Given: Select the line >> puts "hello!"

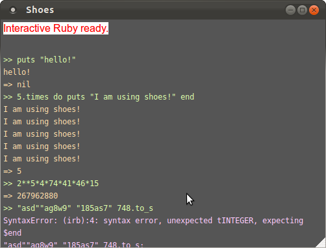Looking at the screenshot, I should pyautogui.click(x=40, y=60).
